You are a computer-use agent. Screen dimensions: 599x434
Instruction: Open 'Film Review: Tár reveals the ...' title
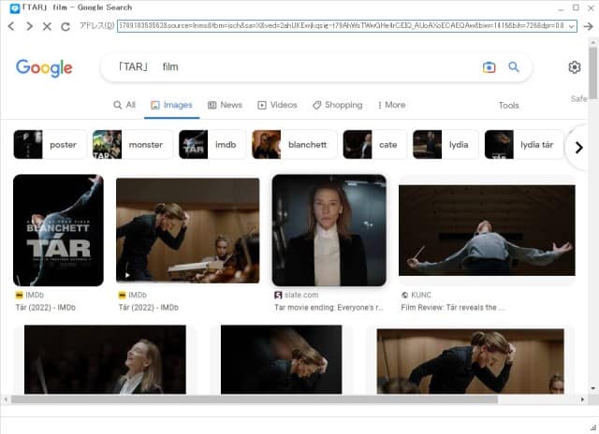click(x=453, y=308)
